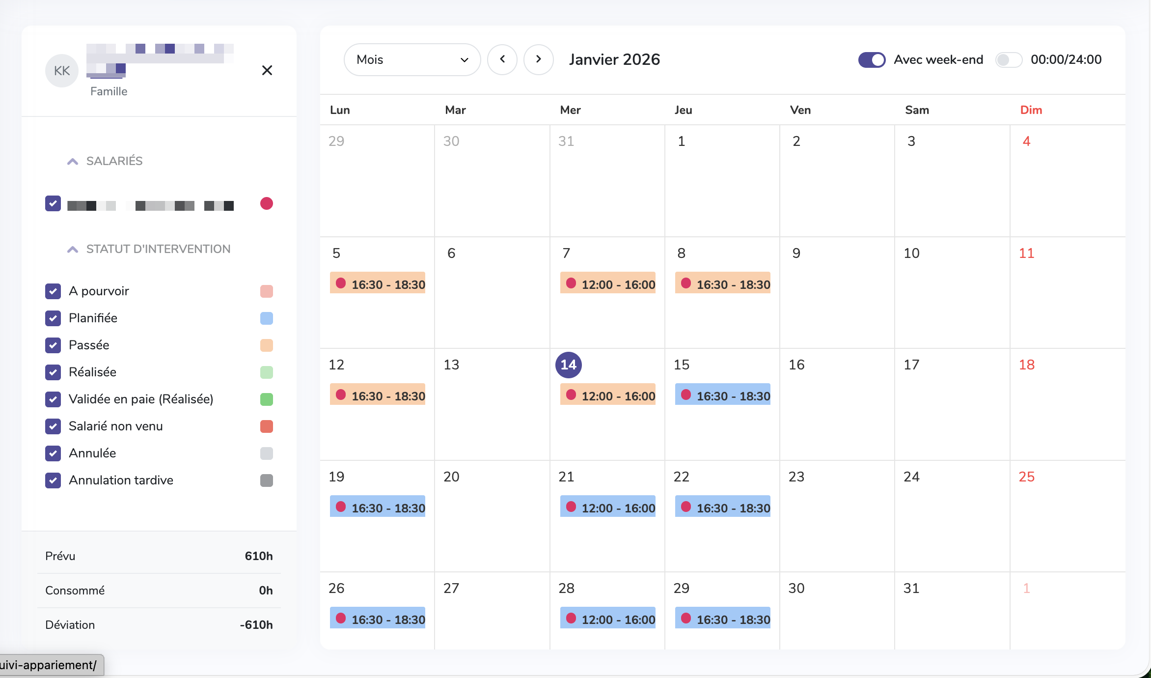
Task: Go to next month with the right arrow
Action: coord(539,59)
